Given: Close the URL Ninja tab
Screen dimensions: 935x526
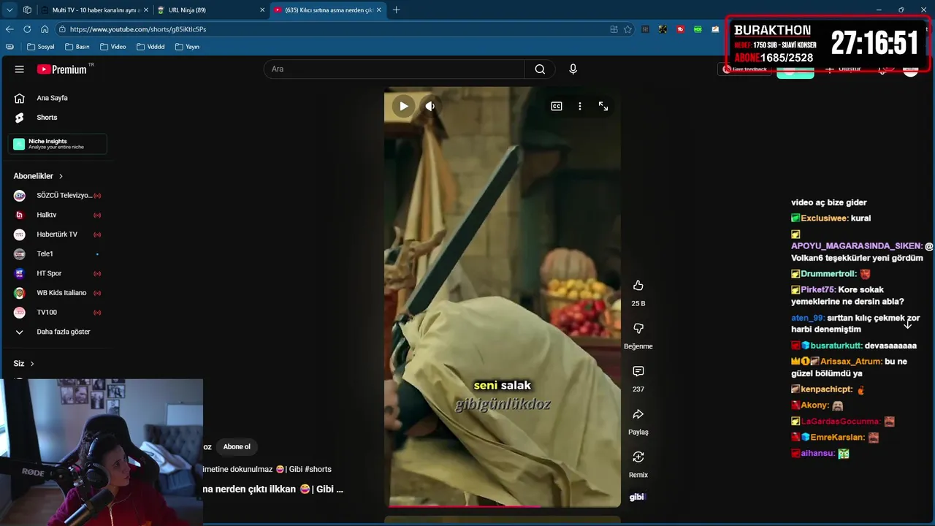Looking at the screenshot, I should (x=262, y=10).
